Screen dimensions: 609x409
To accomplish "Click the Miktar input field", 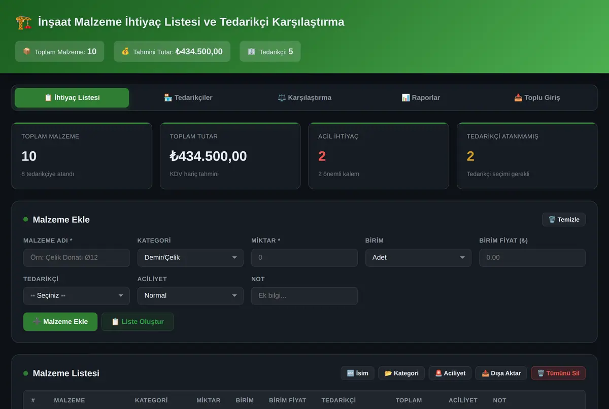I will point(304,257).
